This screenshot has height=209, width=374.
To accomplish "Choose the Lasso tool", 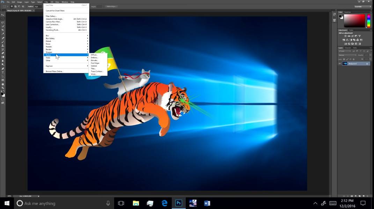I will 3,22.
